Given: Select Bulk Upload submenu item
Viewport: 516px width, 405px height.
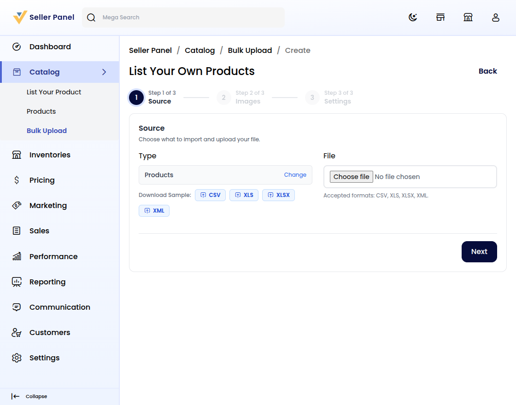Looking at the screenshot, I should pyautogui.click(x=47, y=131).
